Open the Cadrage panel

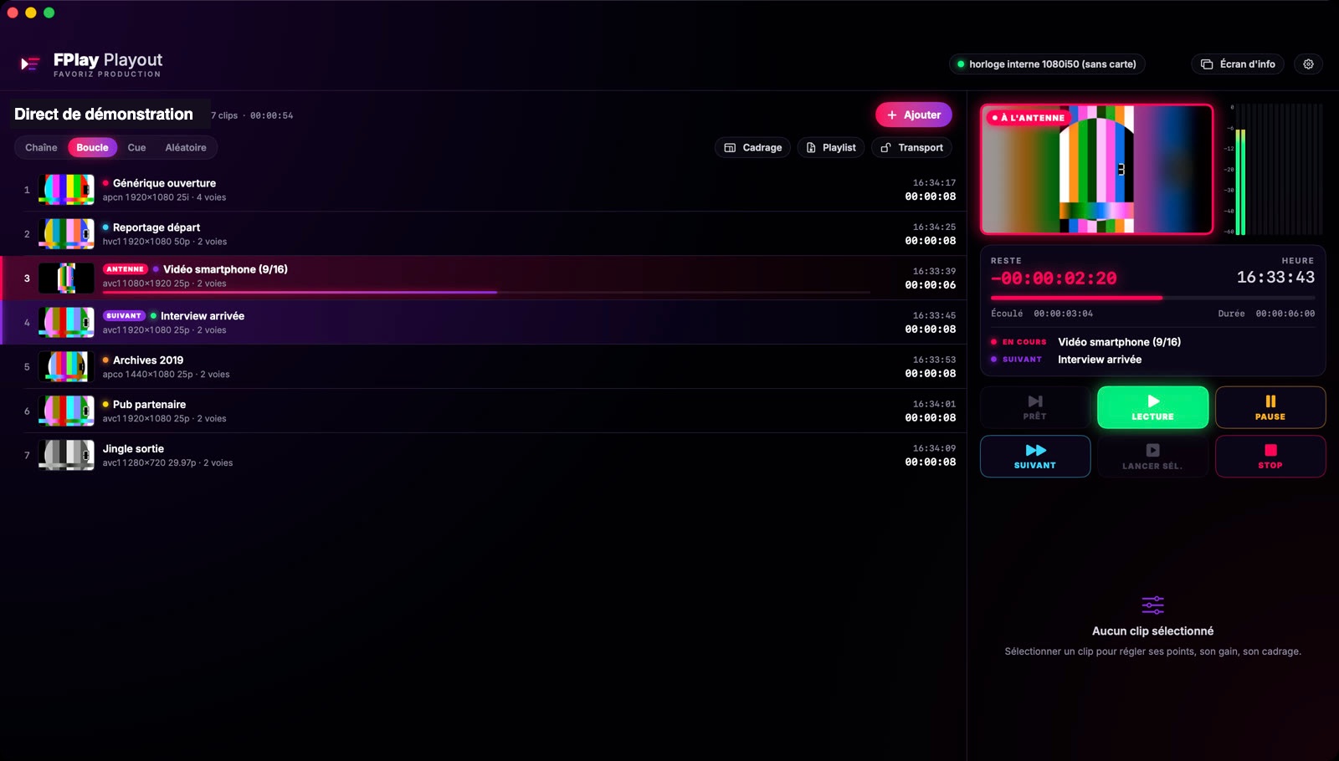click(752, 147)
